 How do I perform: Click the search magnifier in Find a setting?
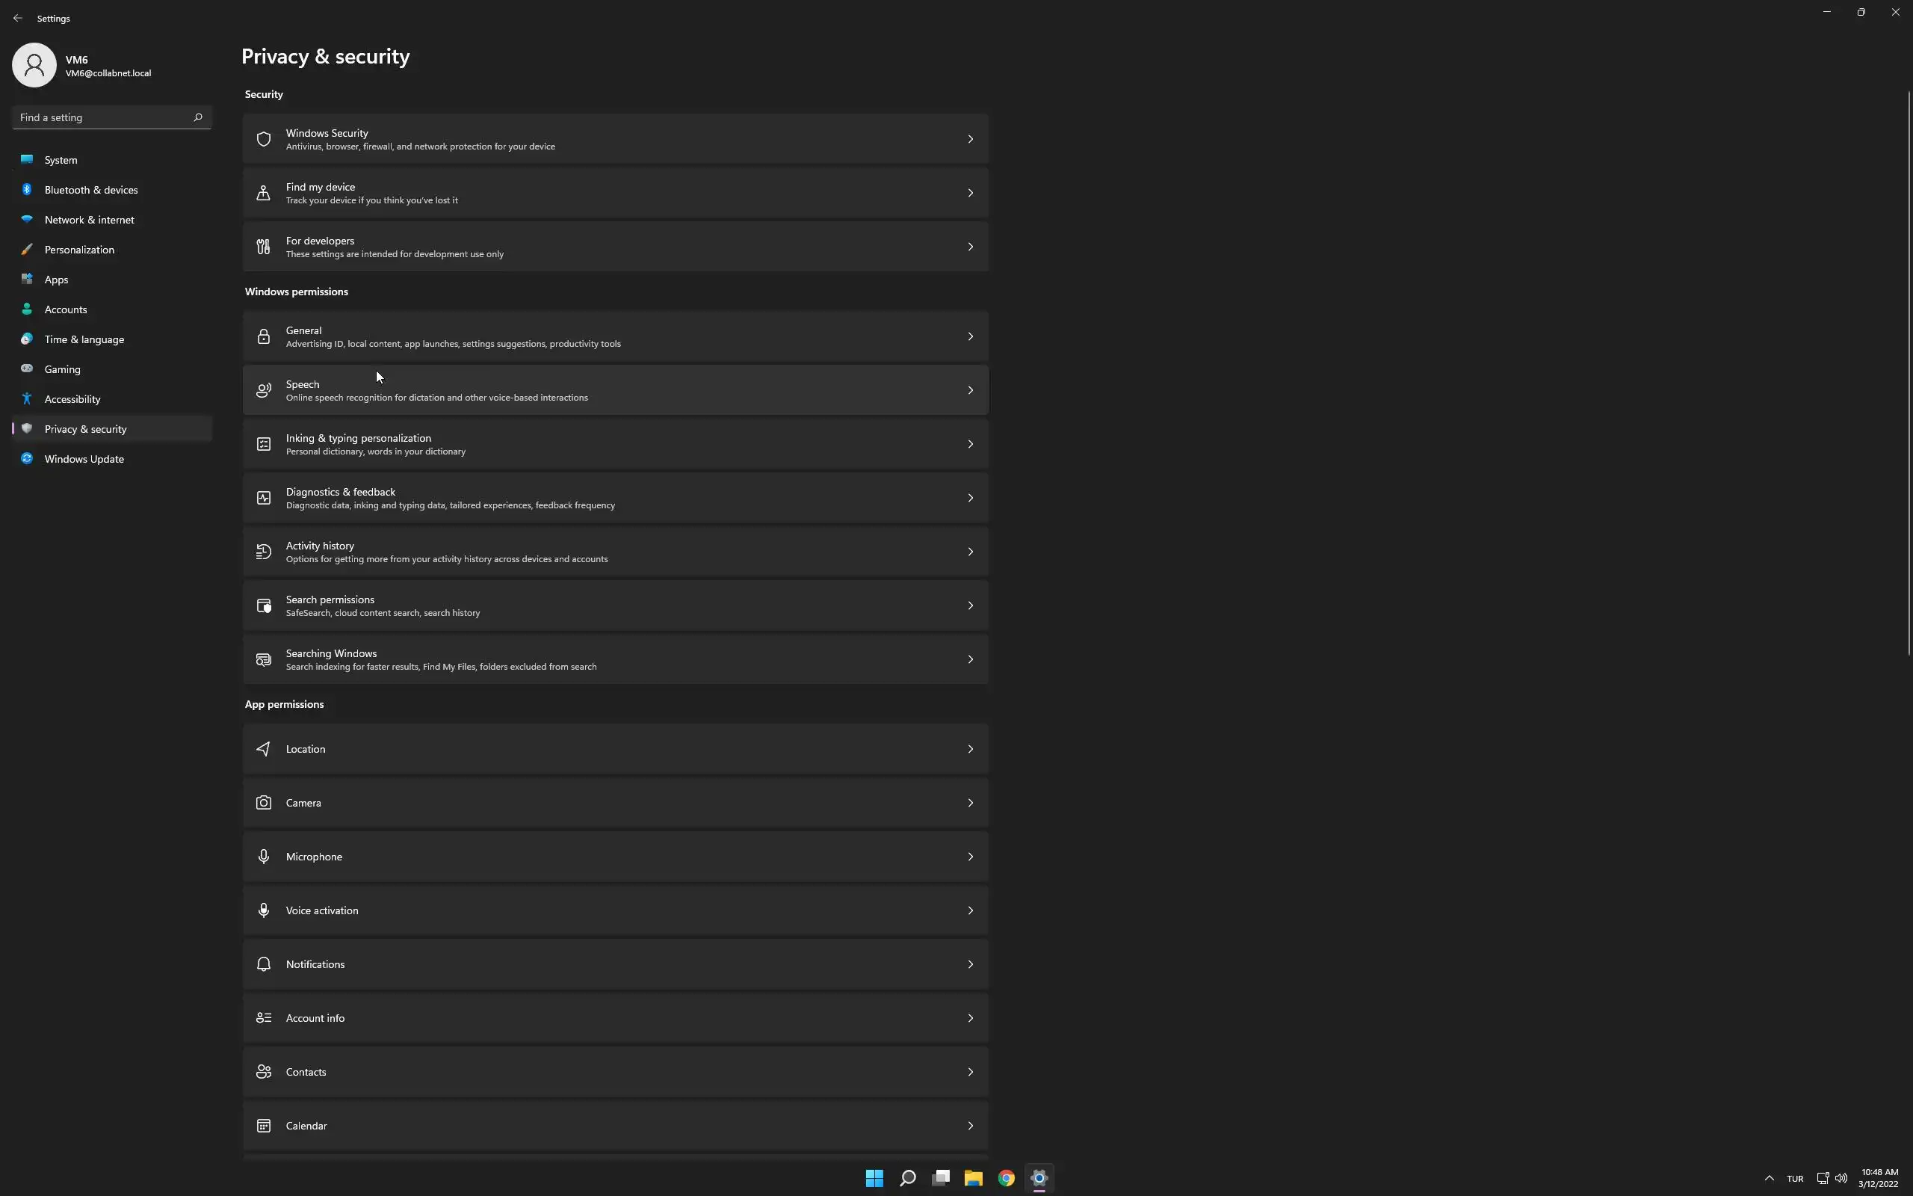[x=197, y=117]
